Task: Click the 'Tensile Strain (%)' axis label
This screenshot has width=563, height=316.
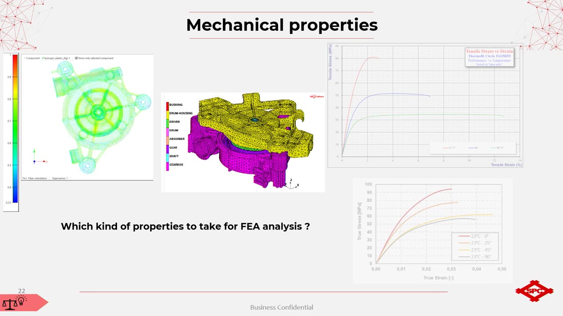Action: [x=507, y=165]
